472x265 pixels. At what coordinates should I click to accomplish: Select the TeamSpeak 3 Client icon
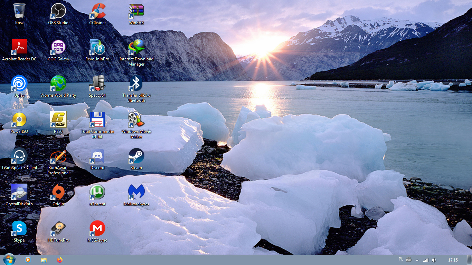[19, 156]
